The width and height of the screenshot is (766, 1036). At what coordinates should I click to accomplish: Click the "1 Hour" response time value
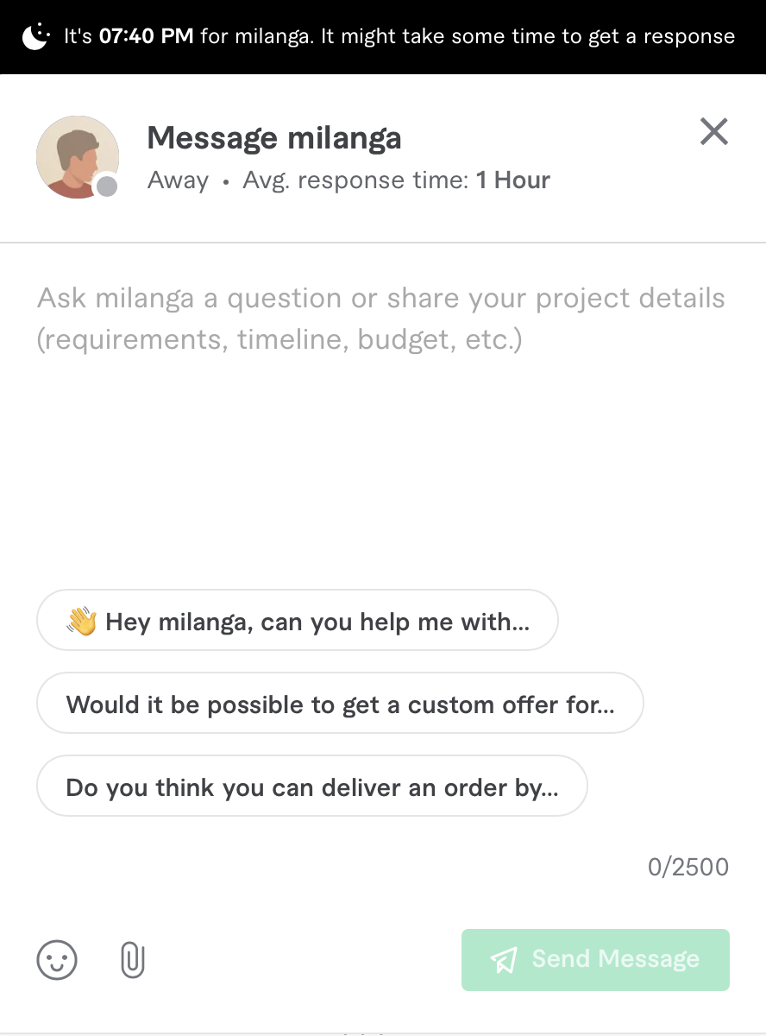pos(512,180)
